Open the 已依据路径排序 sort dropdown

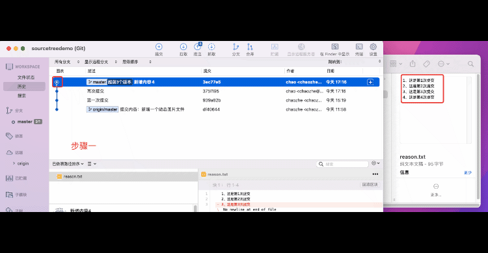(x=68, y=164)
